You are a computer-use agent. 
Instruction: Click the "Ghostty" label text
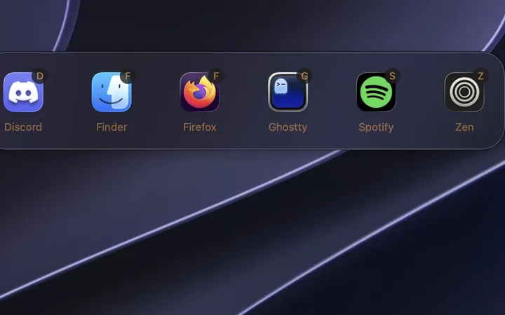coord(288,127)
